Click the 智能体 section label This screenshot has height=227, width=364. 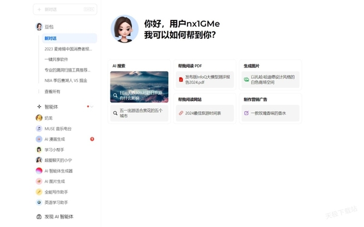coord(52,107)
